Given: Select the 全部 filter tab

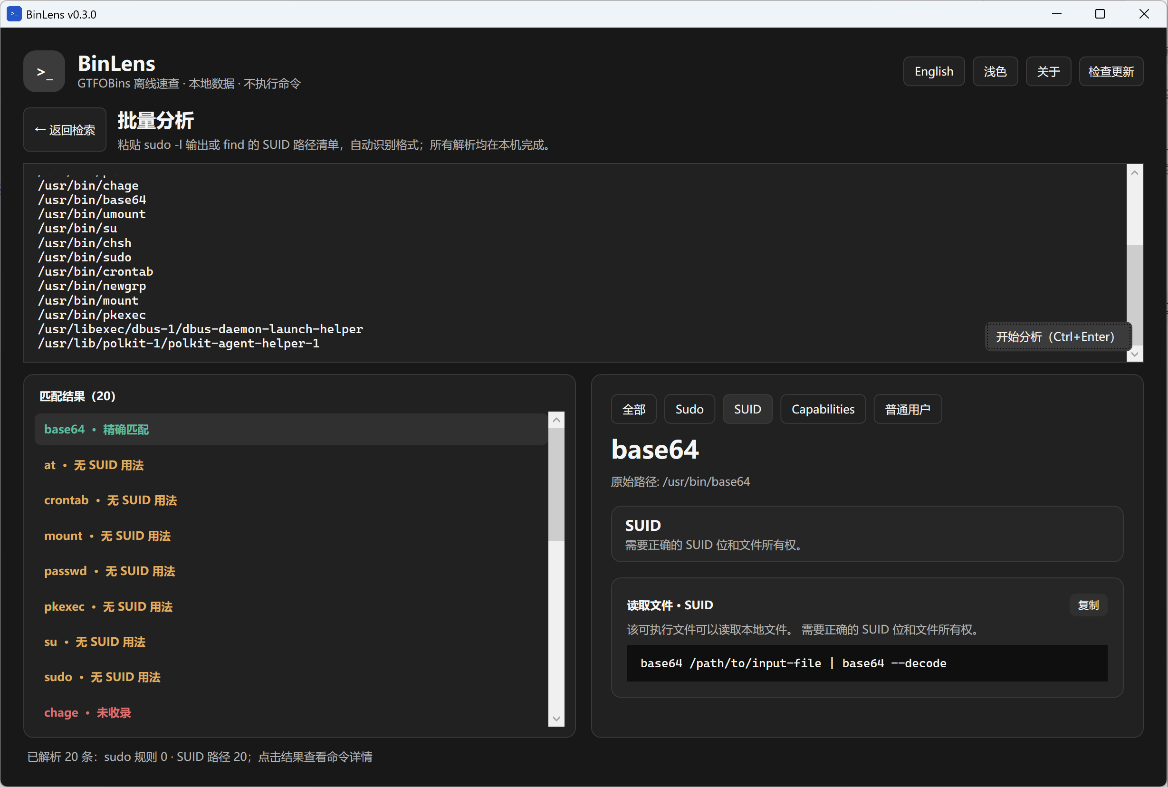Looking at the screenshot, I should point(634,409).
